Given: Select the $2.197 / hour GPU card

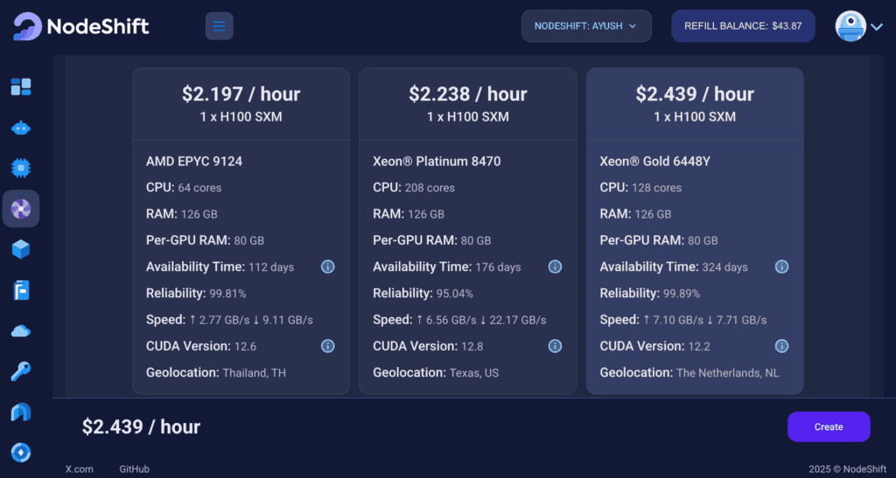Looking at the screenshot, I should point(241,231).
